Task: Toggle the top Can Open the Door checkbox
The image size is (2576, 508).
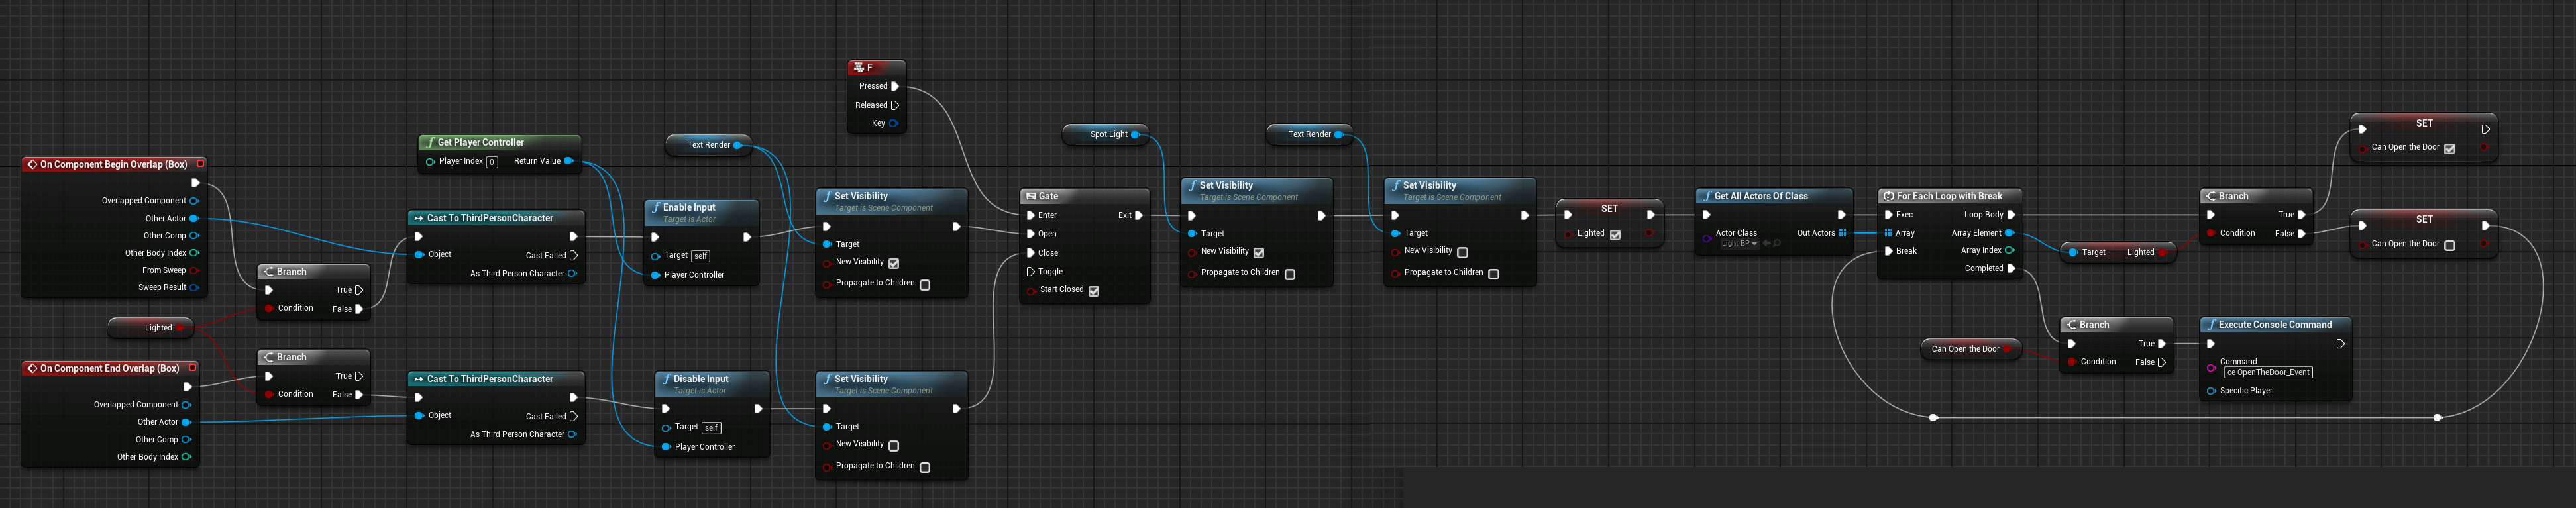Action: click(x=2449, y=149)
